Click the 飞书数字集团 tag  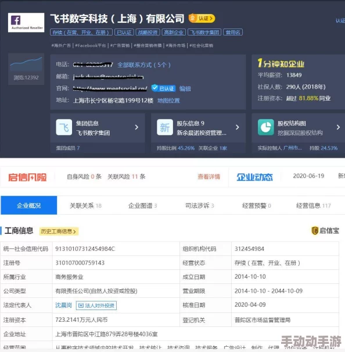click(x=204, y=33)
